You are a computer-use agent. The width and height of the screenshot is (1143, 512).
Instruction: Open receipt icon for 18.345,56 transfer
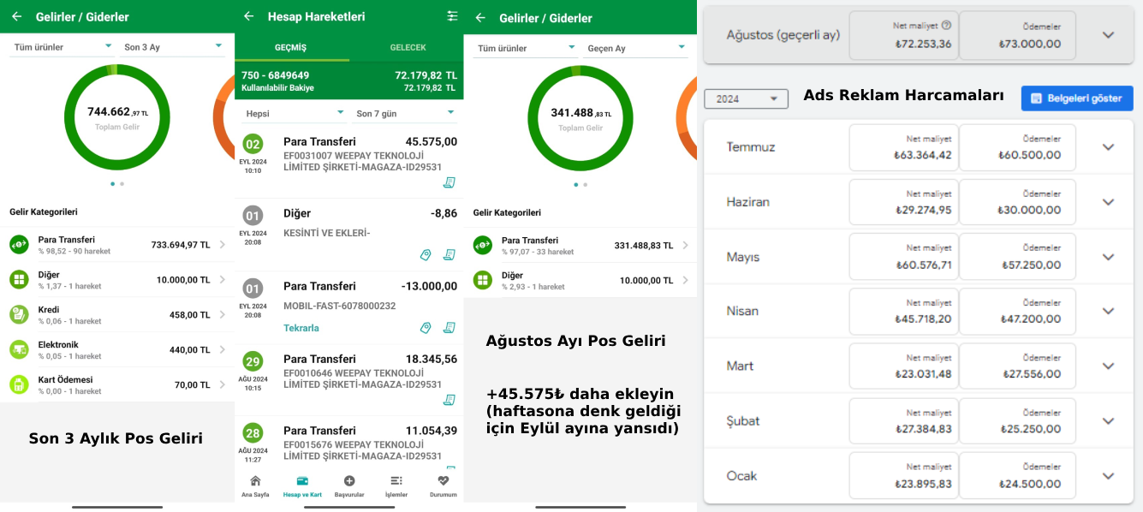coord(449,400)
